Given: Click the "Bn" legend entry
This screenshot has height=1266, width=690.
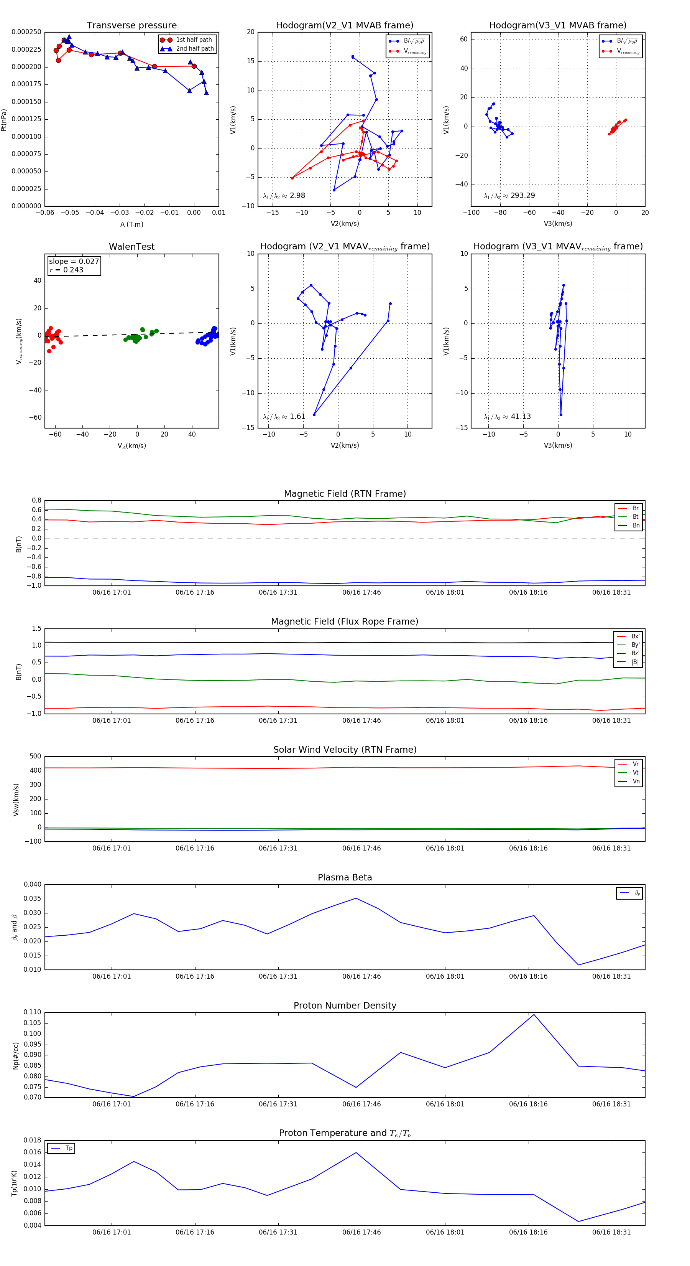Looking at the screenshot, I should [629, 526].
